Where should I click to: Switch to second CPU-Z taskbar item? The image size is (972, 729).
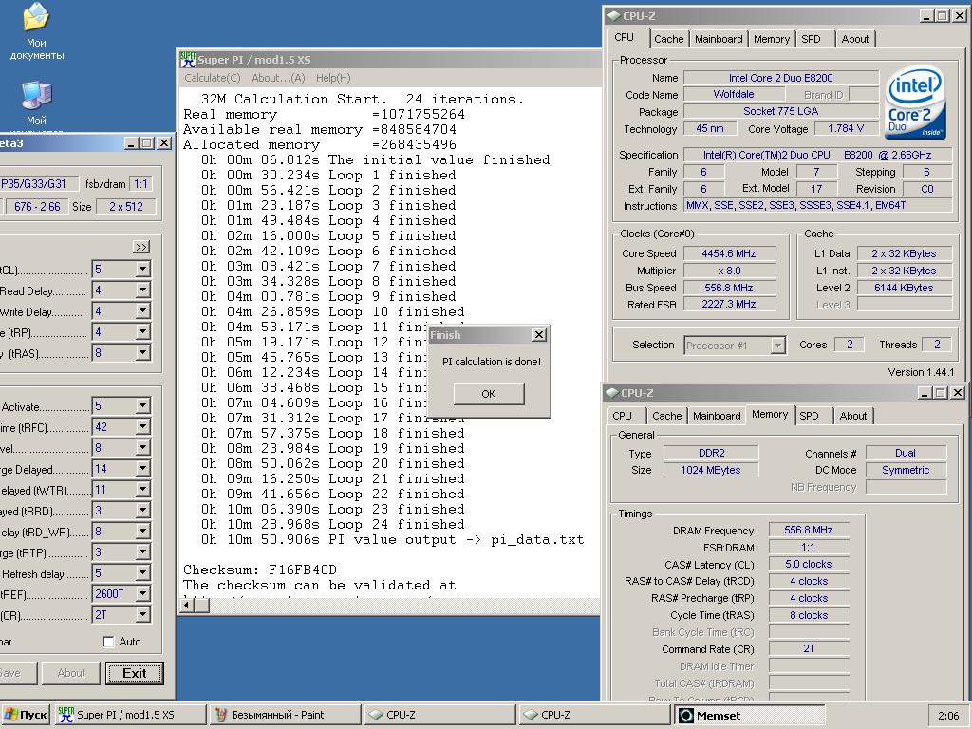[x=594, y=715]
